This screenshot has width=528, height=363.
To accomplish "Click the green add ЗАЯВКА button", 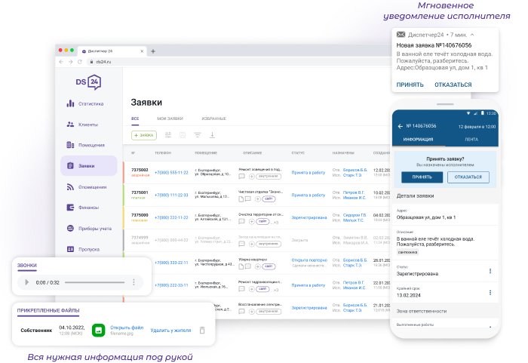I will [144, 135].
